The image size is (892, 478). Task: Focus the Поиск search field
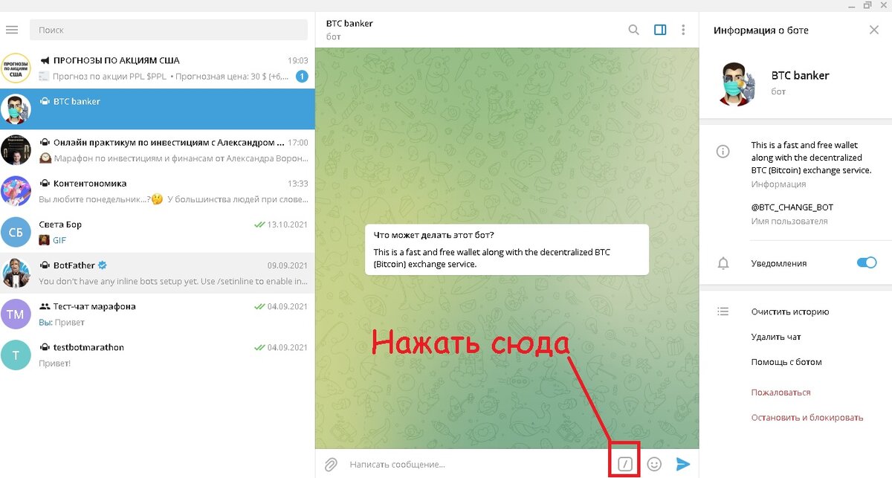tap(169, 30)
